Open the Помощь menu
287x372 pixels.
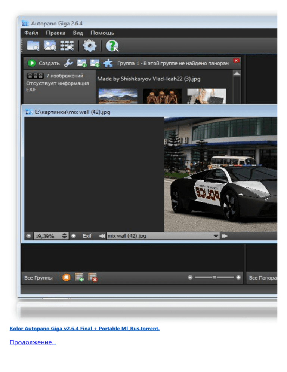[x=102, y=33]
